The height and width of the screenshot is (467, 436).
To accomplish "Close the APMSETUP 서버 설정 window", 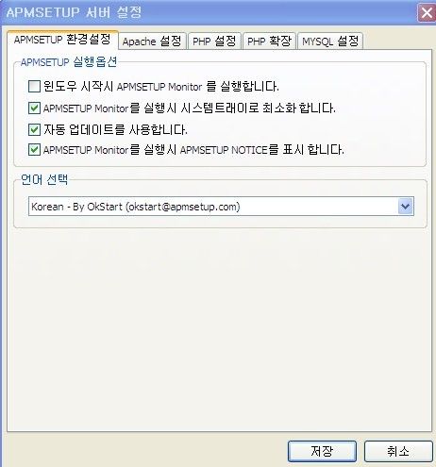I will (427, 13).
